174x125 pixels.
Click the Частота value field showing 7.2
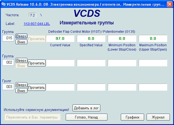coord(32,15)
